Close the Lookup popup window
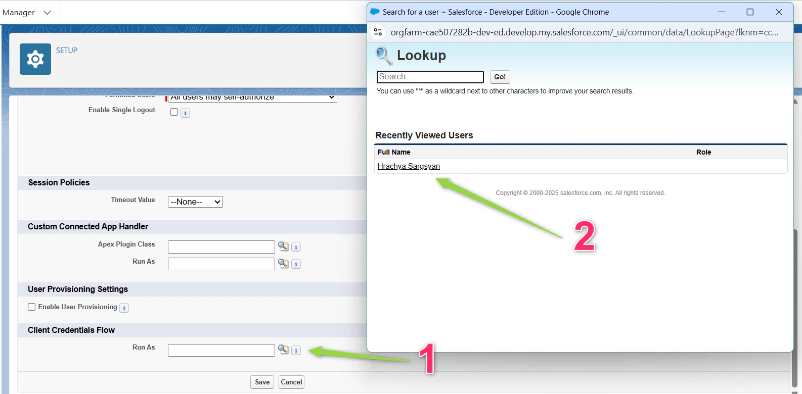The height and width of the screenshot is (394, 802). (x=779, y=12)
